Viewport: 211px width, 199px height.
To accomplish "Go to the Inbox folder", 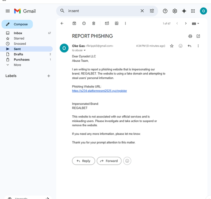I will 18,33.
